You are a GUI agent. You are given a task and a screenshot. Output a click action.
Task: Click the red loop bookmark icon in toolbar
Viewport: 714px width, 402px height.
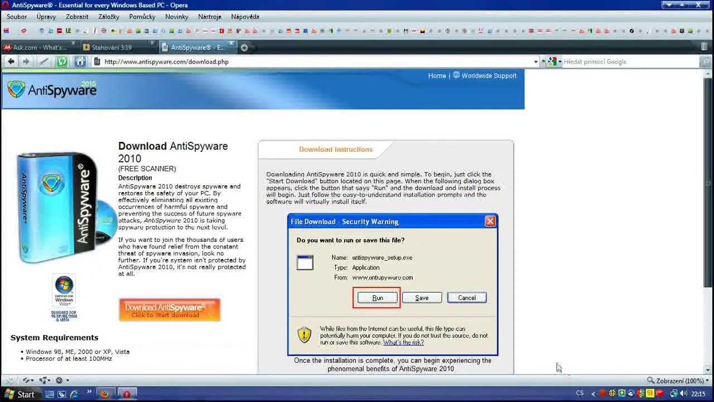point(23,31)
